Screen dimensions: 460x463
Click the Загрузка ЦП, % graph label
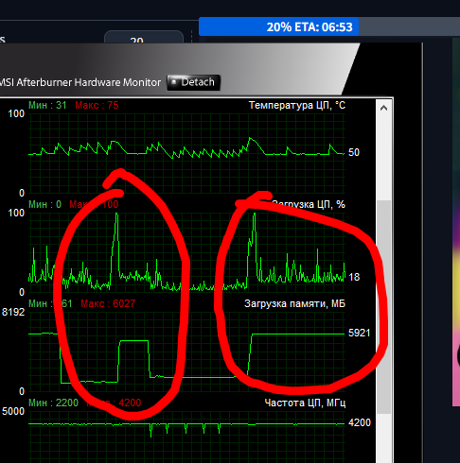click(x=309, y=204)
